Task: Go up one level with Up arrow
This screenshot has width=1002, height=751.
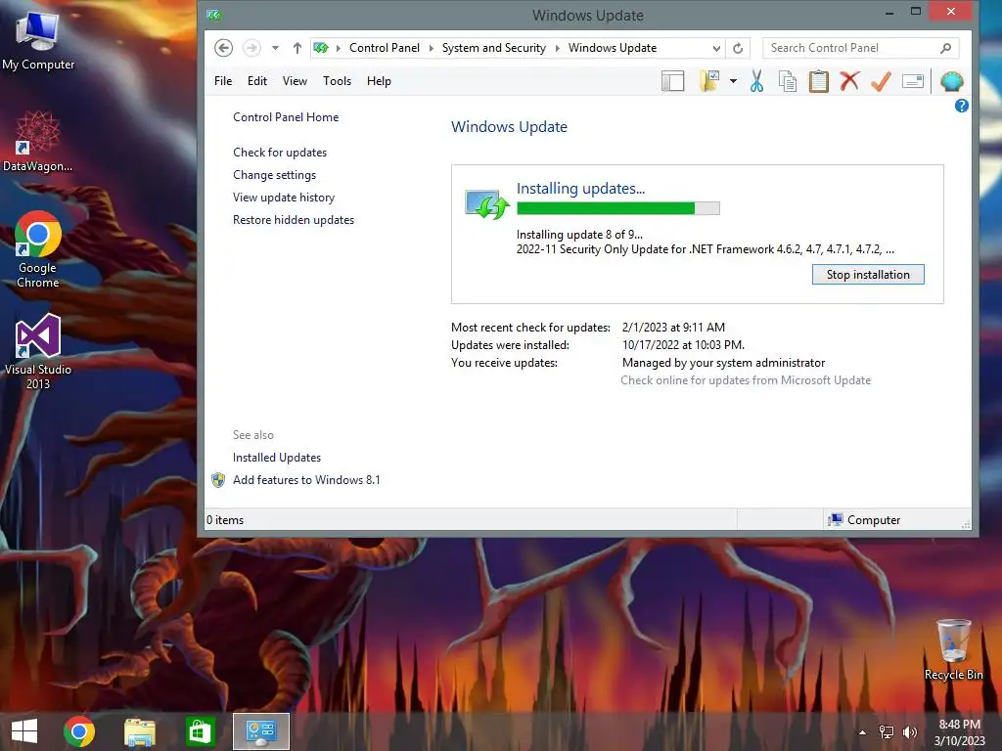Action: (297, 48)
